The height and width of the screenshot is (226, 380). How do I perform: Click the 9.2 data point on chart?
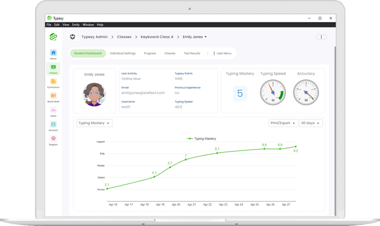296,146
